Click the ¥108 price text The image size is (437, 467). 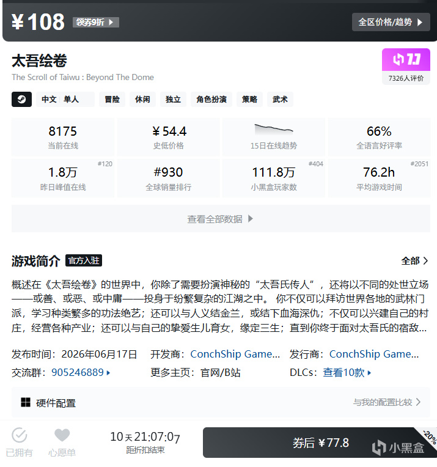[38, 22]
